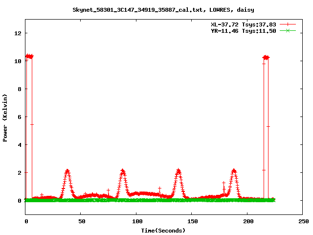Click the x-axis tick label 50
This screenshot has width=313, height=235.
click(x=82, y=221)
